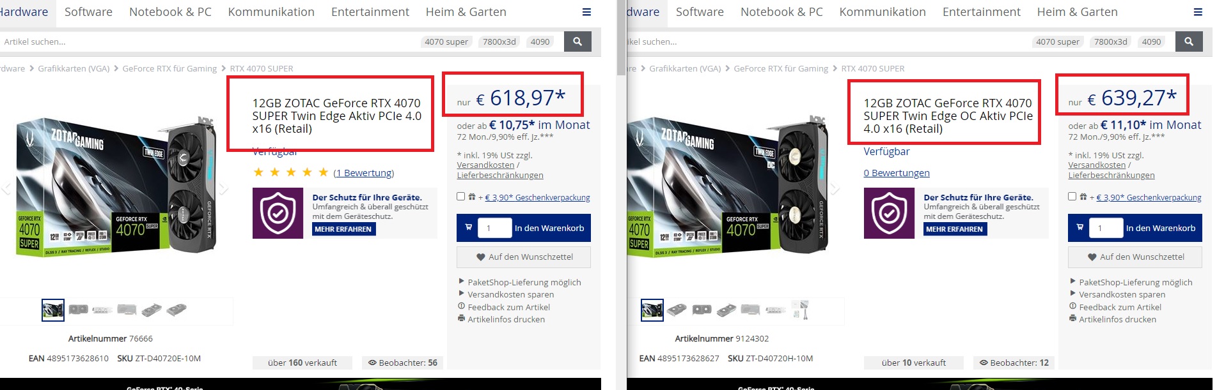Click Feedback zum Artikel on left page
This screenshot has width=1217, height=390.
[x=508, y=307]
